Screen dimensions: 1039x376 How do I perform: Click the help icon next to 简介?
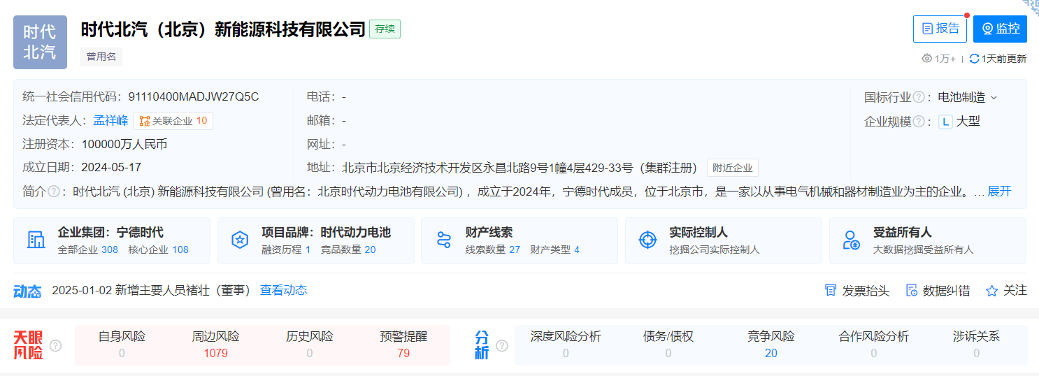53,191
